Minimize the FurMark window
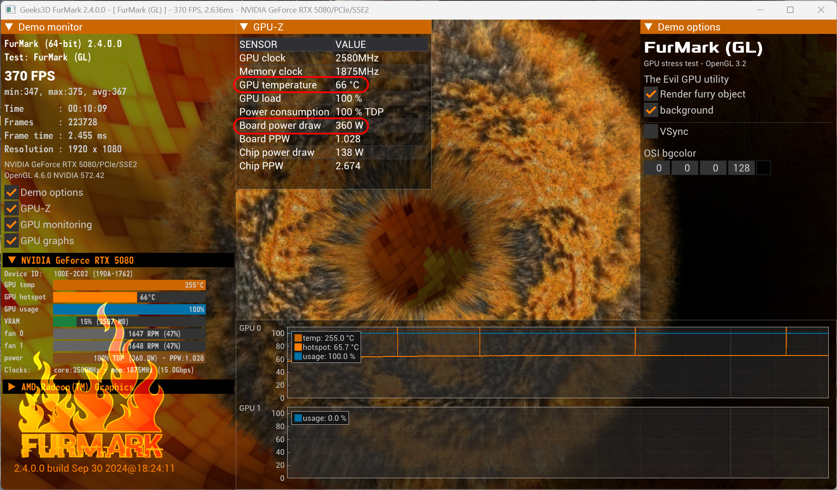The image size is (837, 490). point(760,10)
